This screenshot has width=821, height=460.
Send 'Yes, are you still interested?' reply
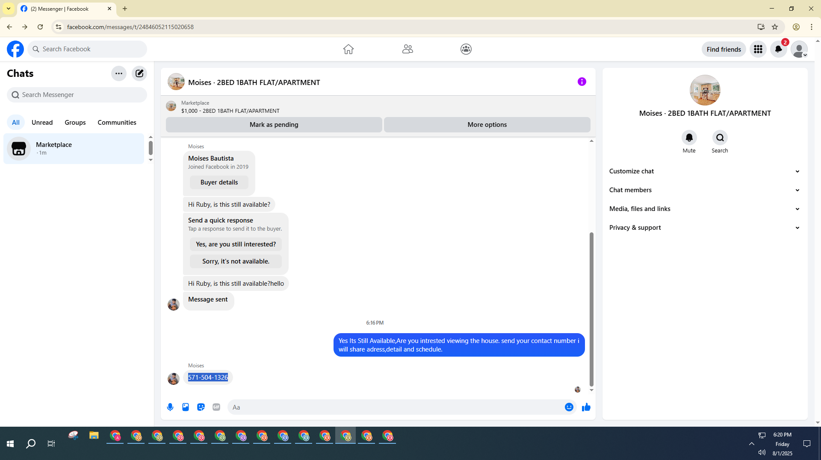pyautogui.click(x=236, y=244)
